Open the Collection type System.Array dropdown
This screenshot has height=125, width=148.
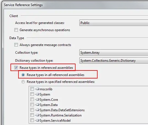(x=114, y=53)
